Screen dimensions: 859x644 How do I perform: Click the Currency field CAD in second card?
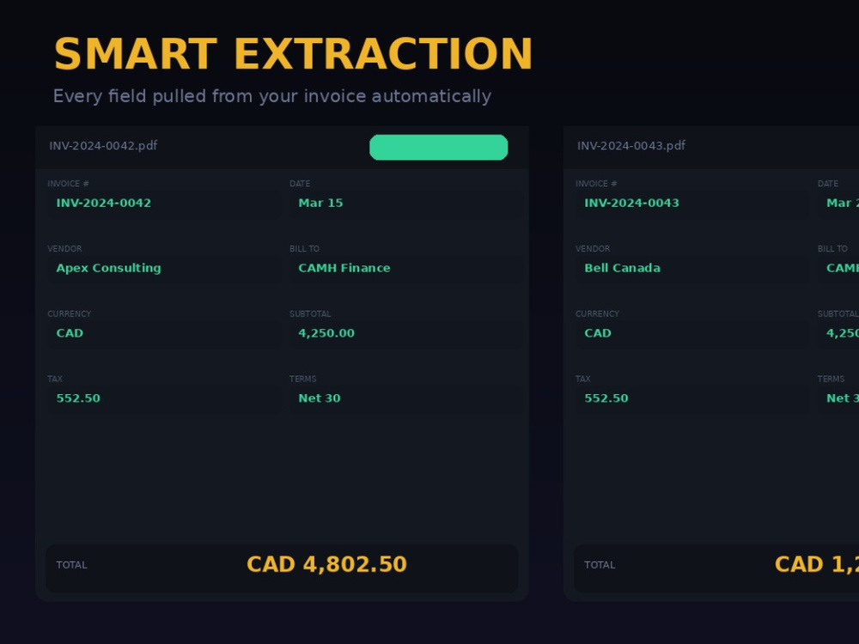[x=691, y=333]
